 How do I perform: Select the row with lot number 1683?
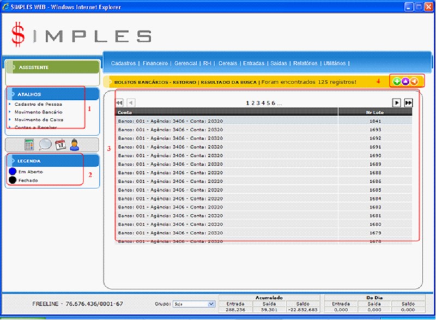click(x=264, y=207)
